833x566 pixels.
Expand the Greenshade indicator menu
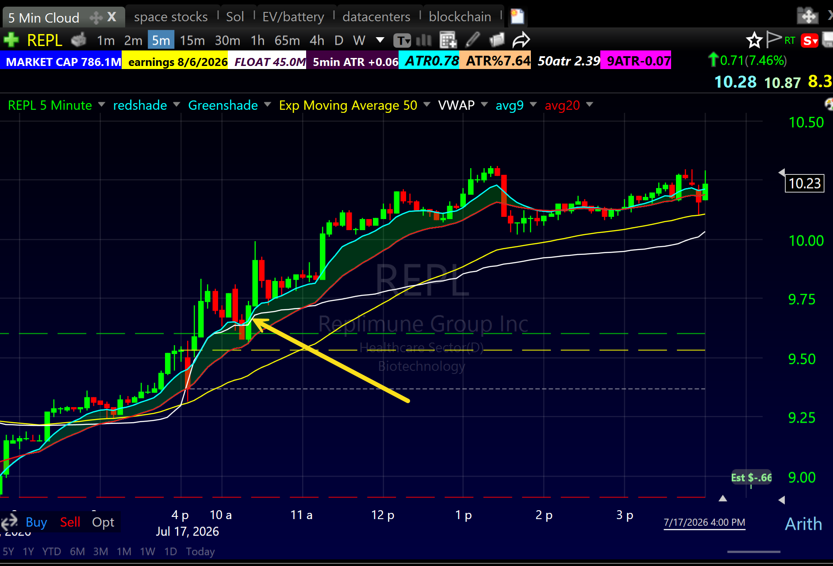tap(267, 105)
